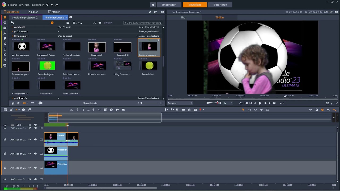This screenshot has height=191, width=340.
Task: Switch to the Editor tab
Action: 33,12
